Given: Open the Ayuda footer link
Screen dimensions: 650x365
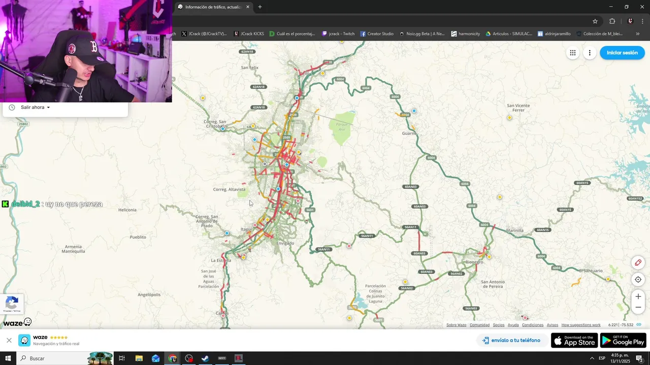Looking at the screenshot, I should coord(513,325).
